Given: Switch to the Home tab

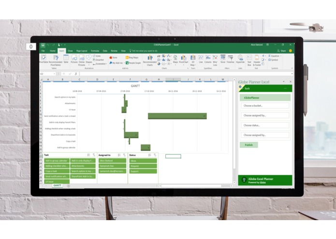Looking at the screenshot, I should (53, 51).
